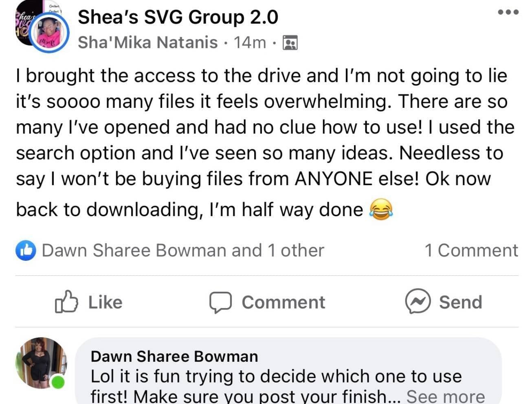Click the Messenger send icon

pyautogui.click(x=418, y=301)
